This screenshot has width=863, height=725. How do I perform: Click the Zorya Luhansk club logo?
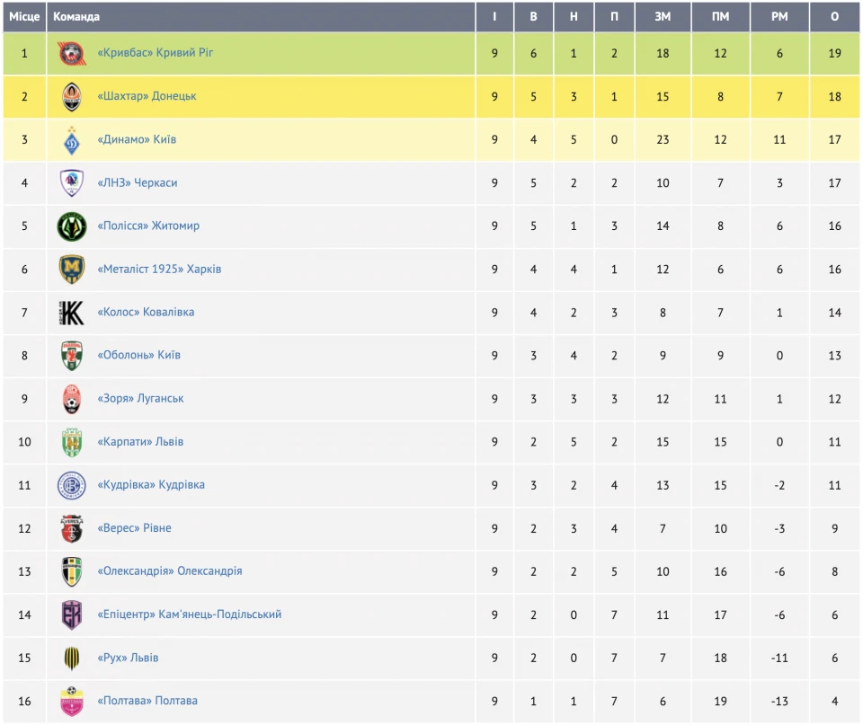pos(72,399)
